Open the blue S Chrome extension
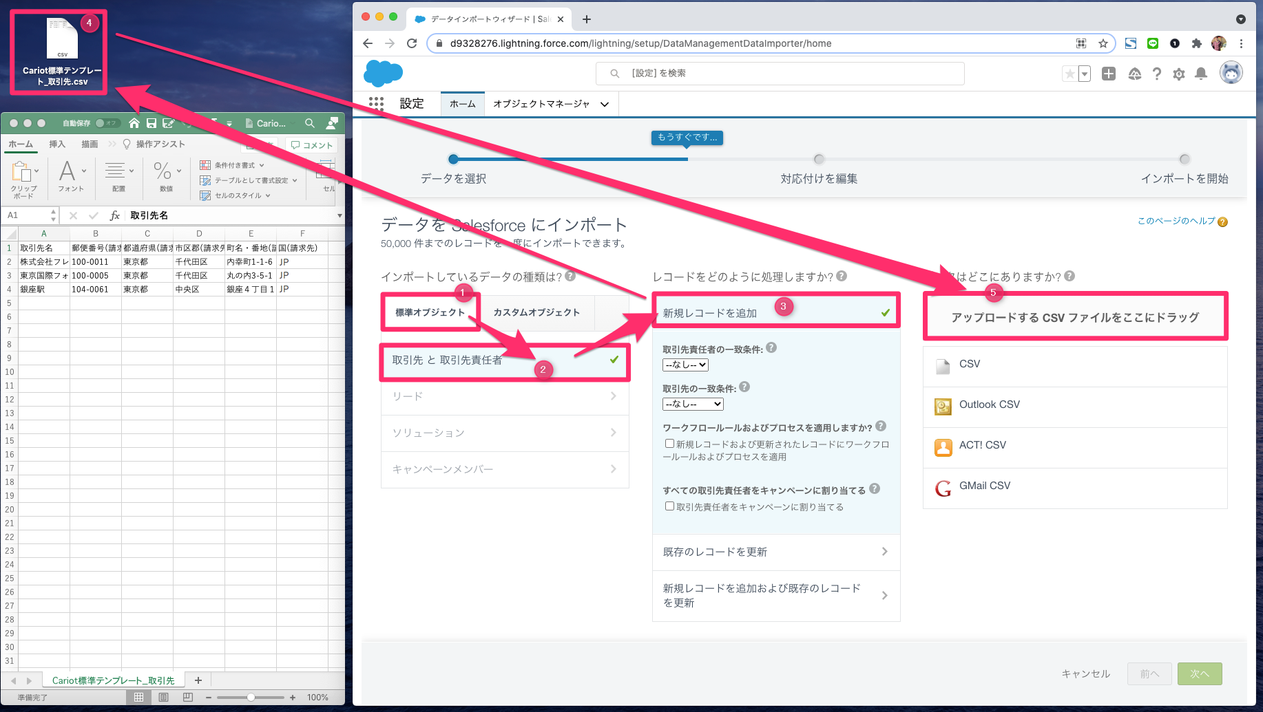This screenshot has width=1263, height=712. (x=1131, y=43)
